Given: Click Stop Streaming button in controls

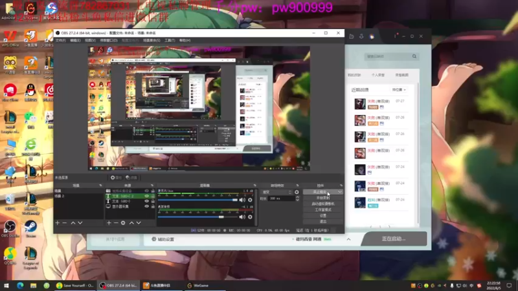Looking at the screenshot, I should 320,192.
